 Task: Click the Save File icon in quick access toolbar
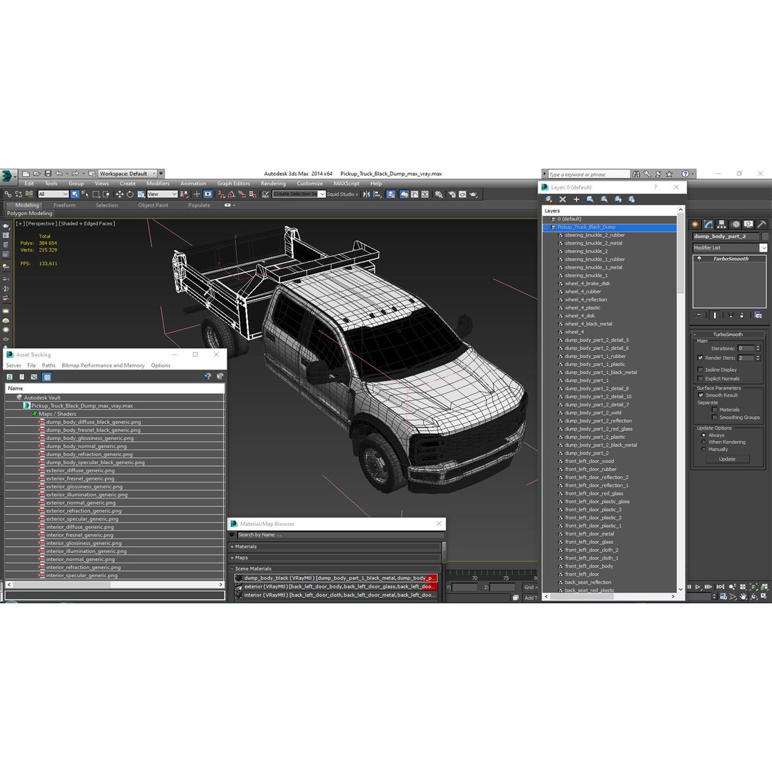[48, 173]
